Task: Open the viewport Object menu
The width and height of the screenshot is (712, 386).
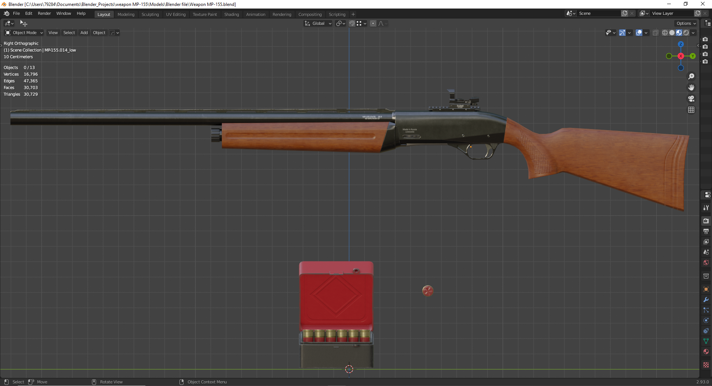Action: (99, 33)
